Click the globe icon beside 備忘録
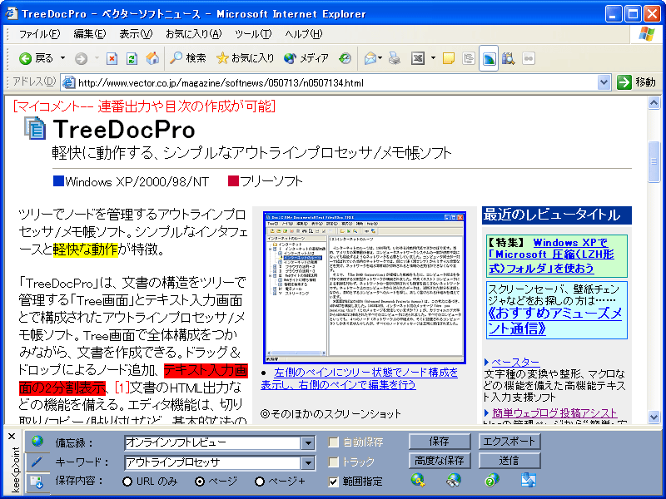 [x=37, y=442]
